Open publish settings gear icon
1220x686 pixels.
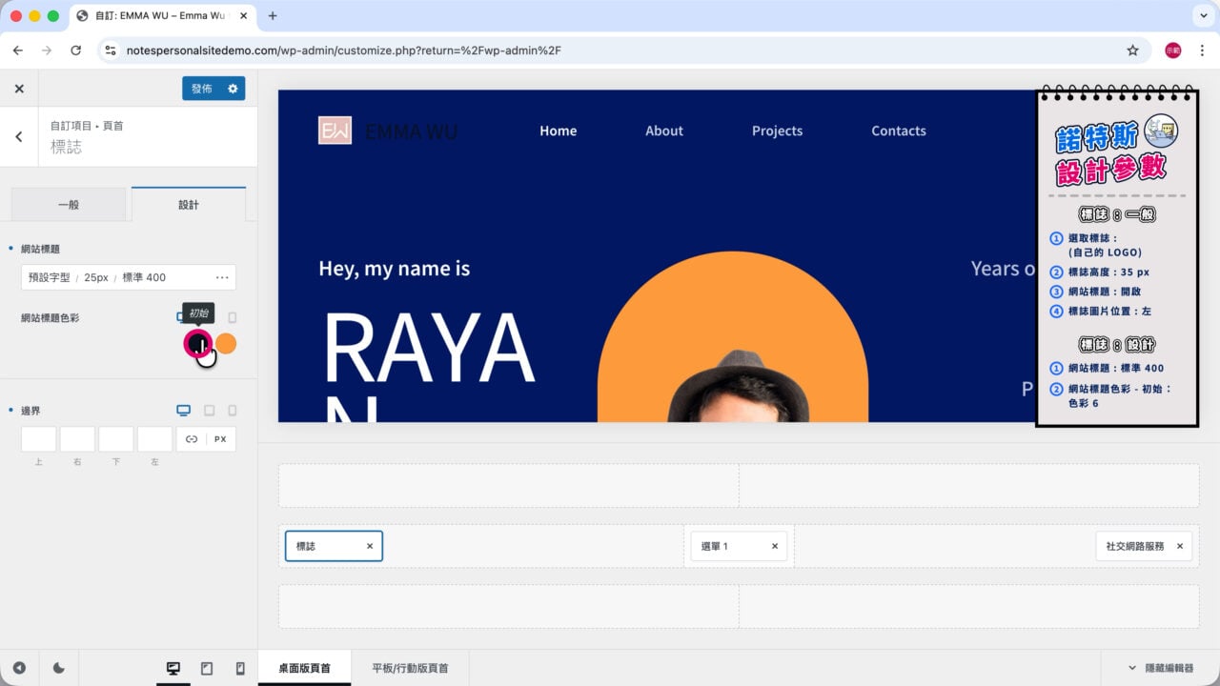(x=233, y=89)
